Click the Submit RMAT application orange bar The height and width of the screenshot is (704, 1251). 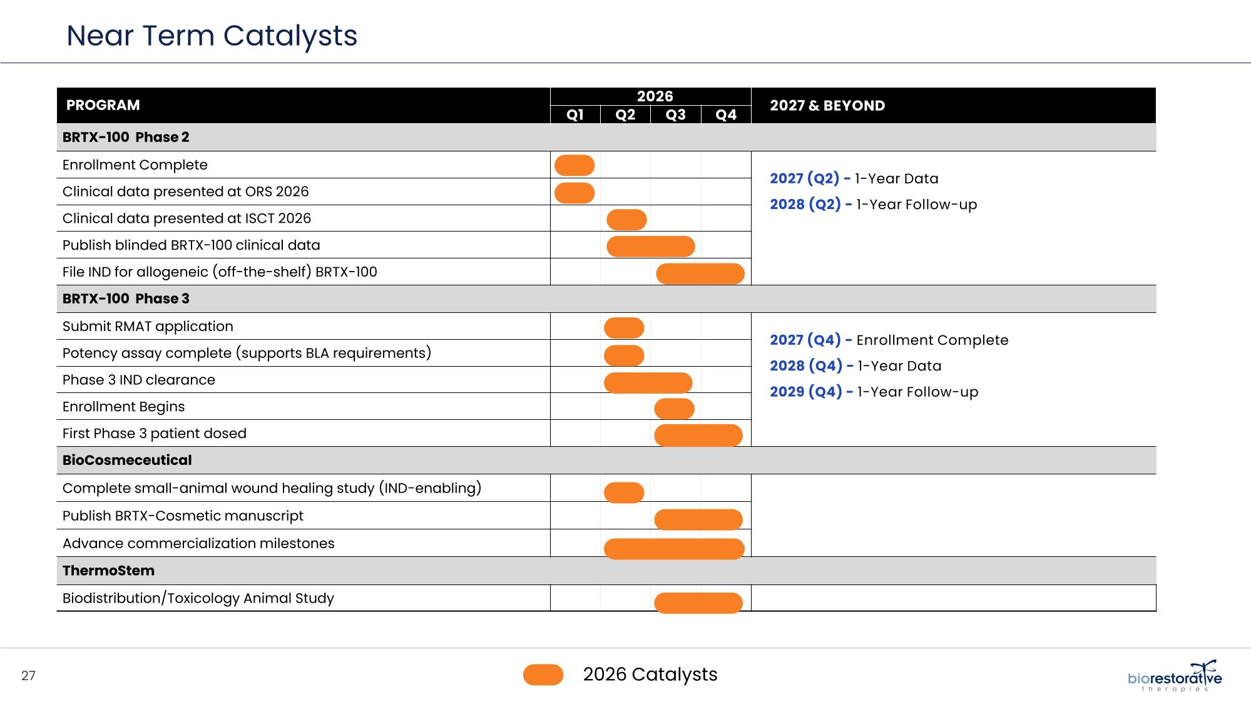(x=624, y=327)
